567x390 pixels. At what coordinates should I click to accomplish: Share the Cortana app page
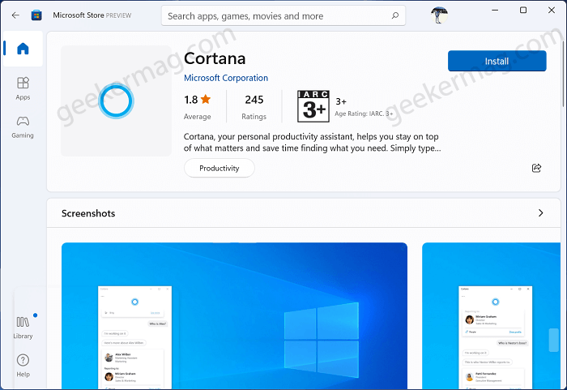pos(536,168)
